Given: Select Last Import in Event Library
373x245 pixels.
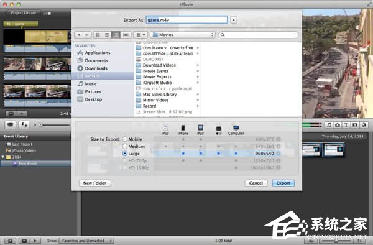Looking at the screenshot, I should pyautogui.click(x=22, y=144).
